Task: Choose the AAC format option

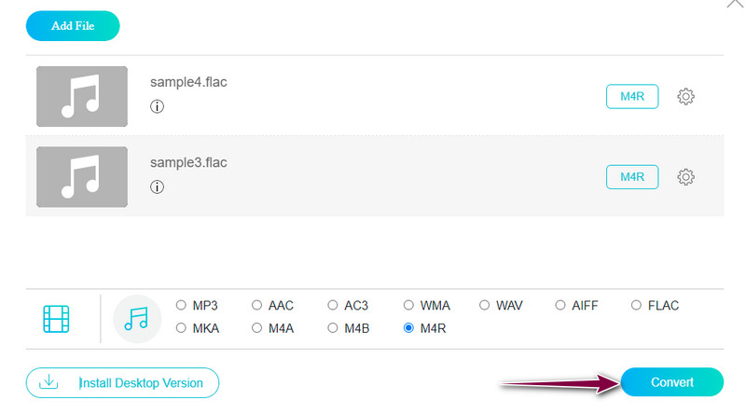Action: pyautogui.click(x=257, y=305)
